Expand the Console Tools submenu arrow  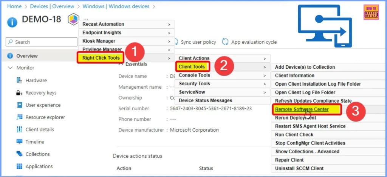[x=265, y=75]
